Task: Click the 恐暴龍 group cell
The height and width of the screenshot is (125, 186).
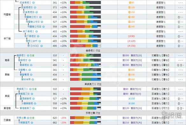Action: point(7,120)
